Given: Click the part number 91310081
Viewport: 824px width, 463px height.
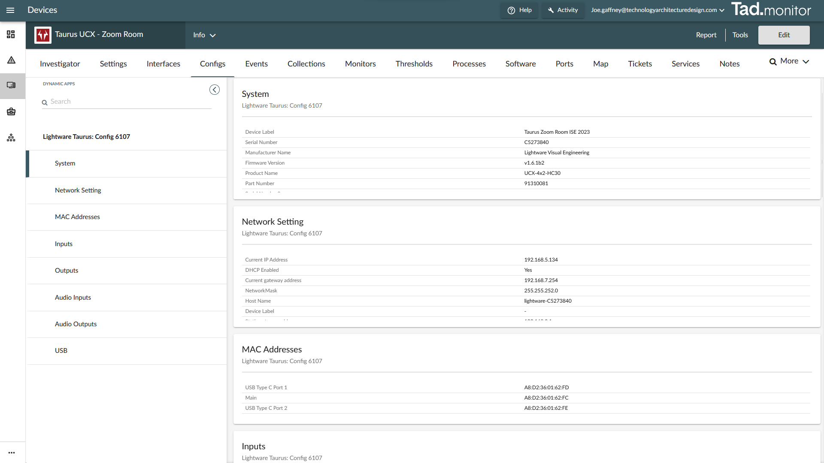Looking at the screenshot, I should coord(536,183).
